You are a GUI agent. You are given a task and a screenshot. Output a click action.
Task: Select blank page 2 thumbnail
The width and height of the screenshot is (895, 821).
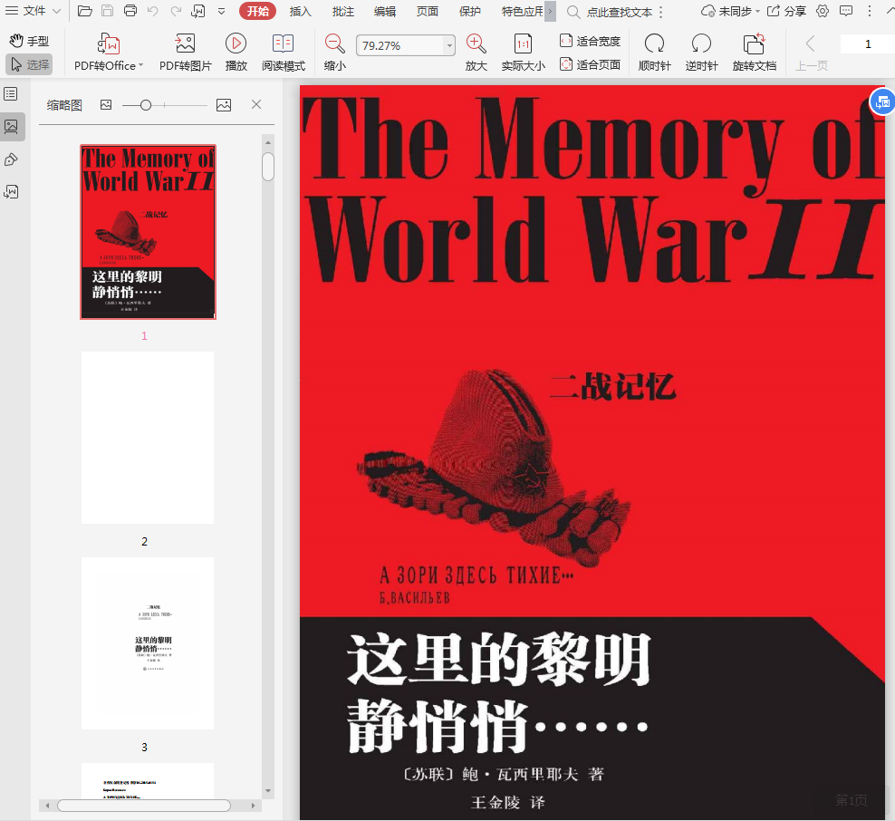pos(148,438)
